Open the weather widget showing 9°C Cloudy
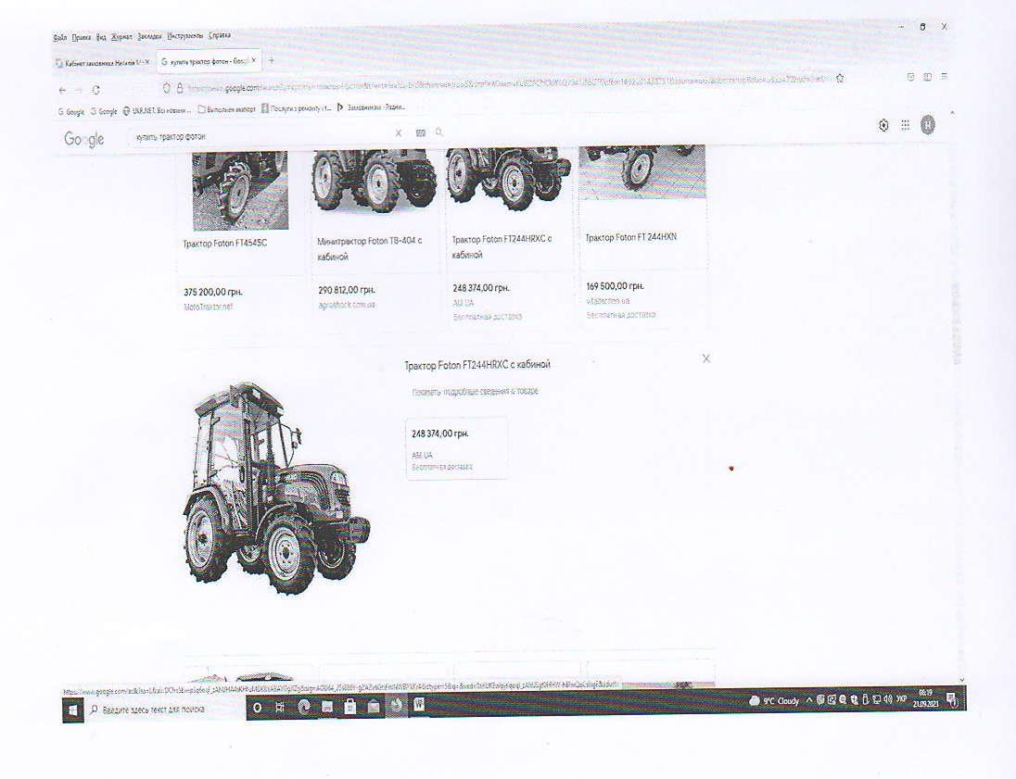 click(774, 701)
